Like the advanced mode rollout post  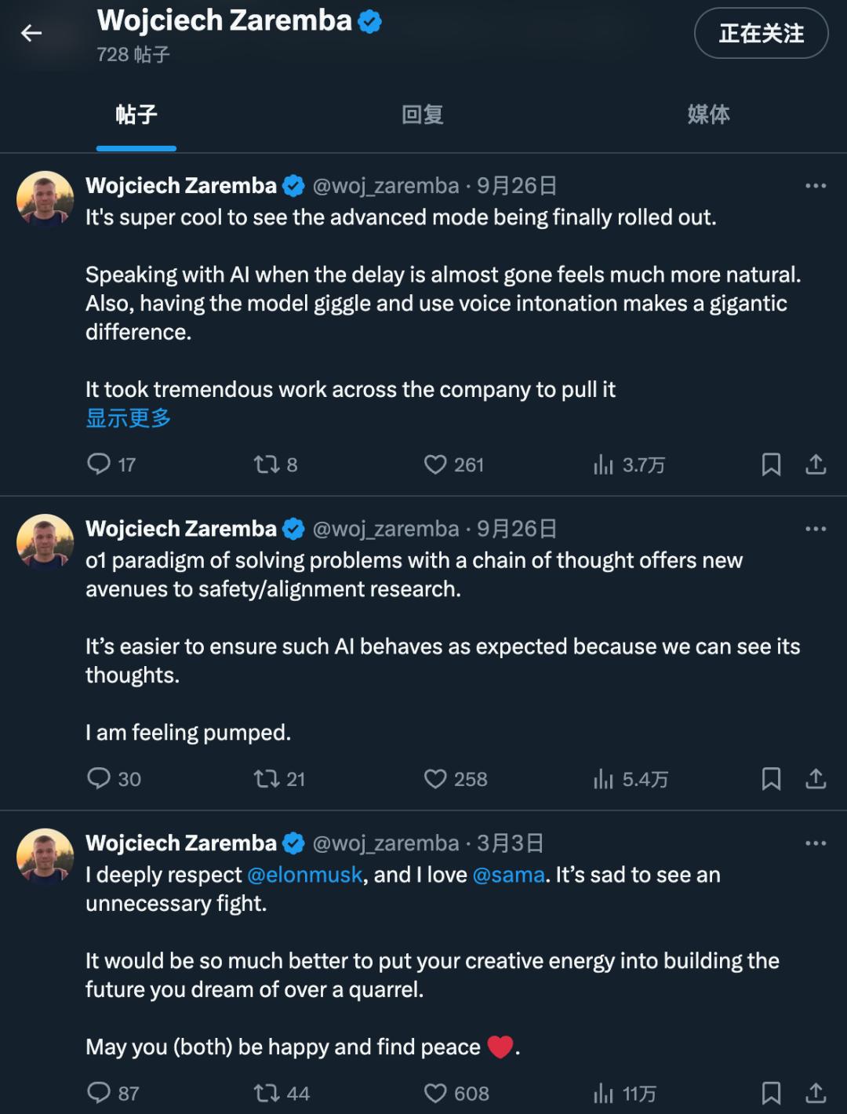(x=435, y=464)
